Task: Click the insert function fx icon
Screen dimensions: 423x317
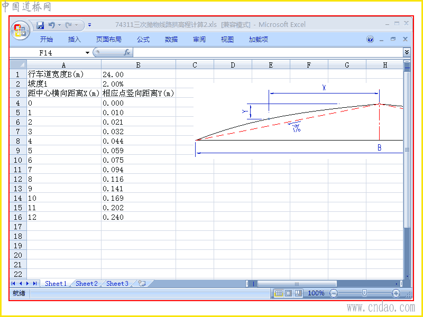Action: pyautogui.click(x=127, y=52)
